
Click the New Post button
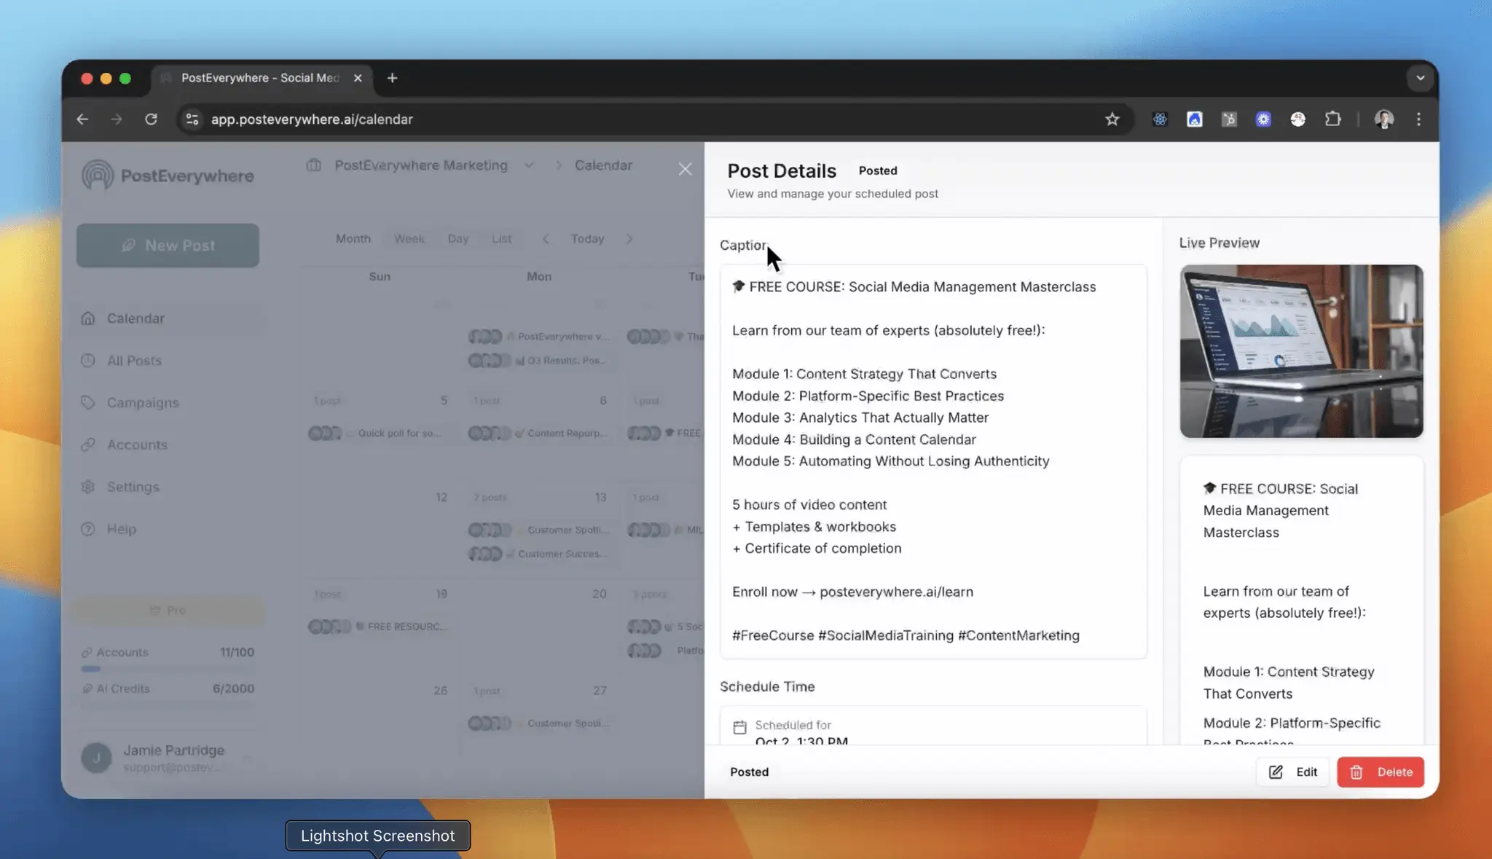pos(168,246)
